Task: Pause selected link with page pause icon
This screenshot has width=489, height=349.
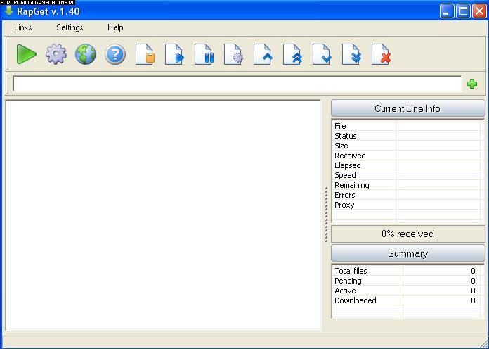Action: point(204,54)
